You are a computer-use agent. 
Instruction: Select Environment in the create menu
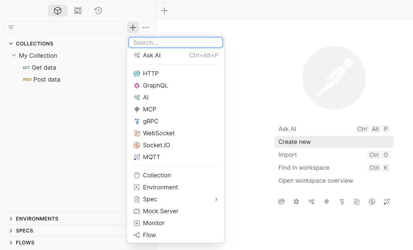click(176, 187)
